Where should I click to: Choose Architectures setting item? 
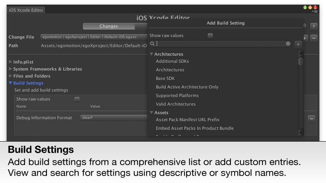[x=170, y=70]
